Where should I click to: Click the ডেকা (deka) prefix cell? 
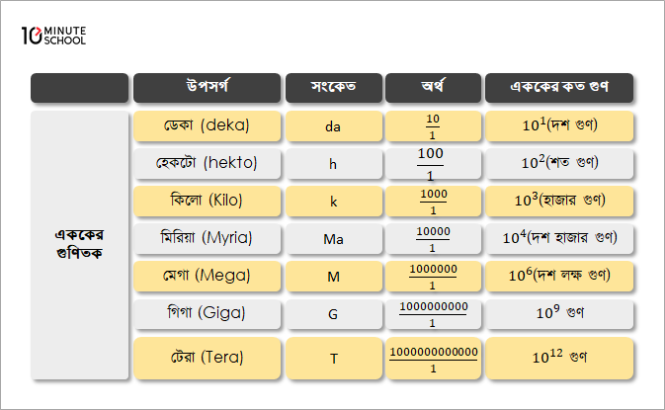(207, 125)
